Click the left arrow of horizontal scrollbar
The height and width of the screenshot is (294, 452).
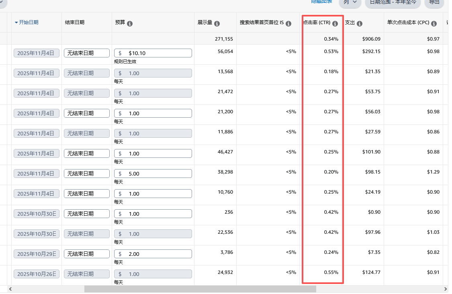pyautogui.click(x=10, y=289)
